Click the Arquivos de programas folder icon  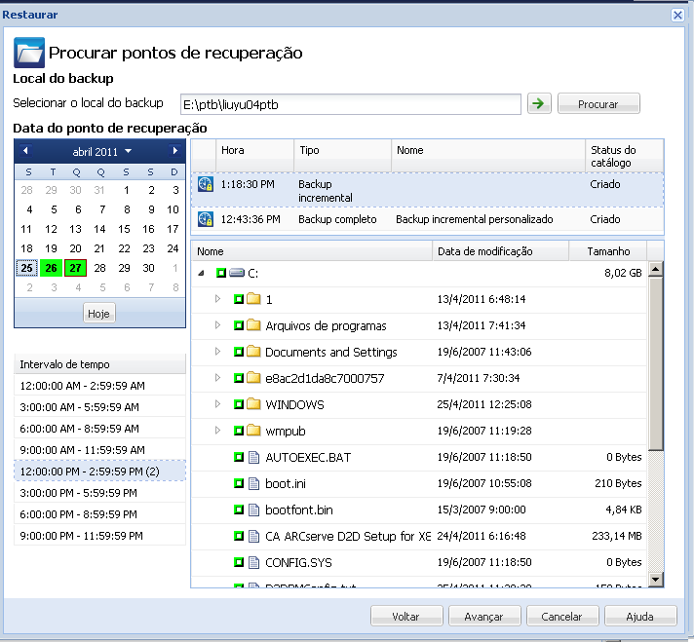(253, 325)
